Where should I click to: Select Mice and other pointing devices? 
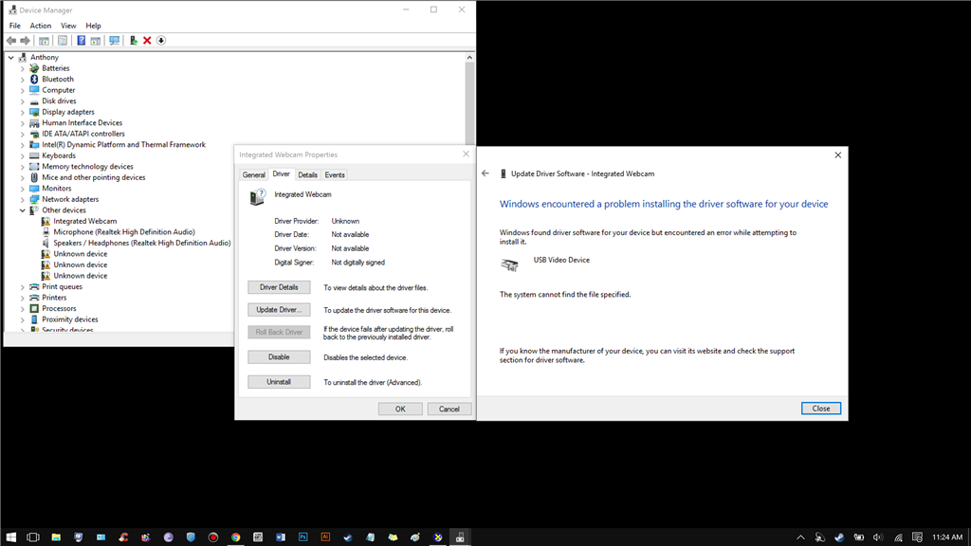[x=94, y=177]
